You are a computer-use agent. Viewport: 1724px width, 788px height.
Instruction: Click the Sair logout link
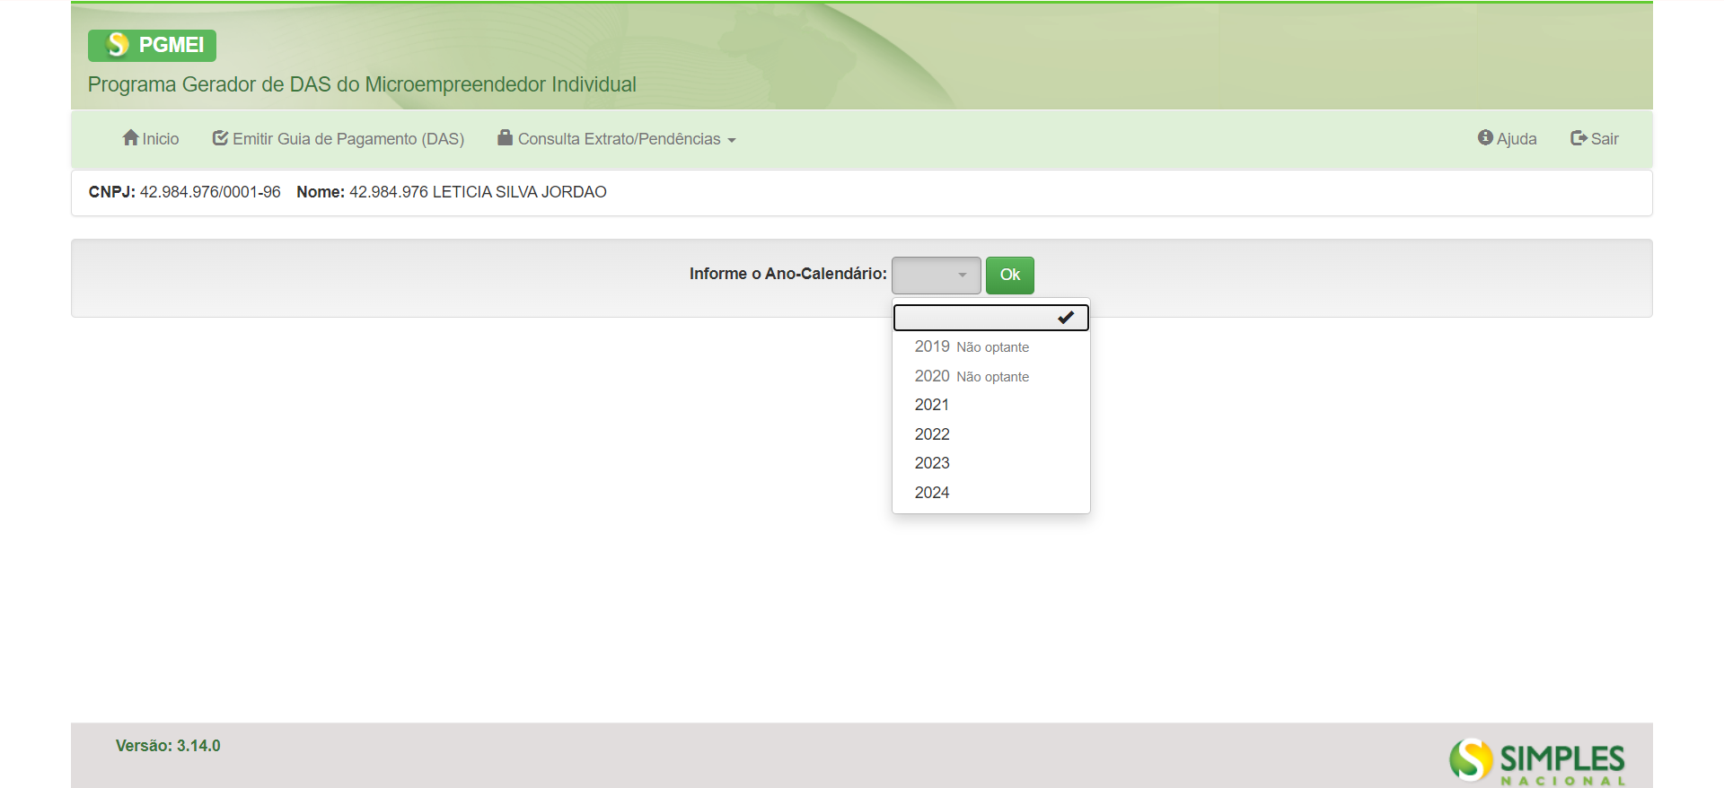coord(1595,139)
